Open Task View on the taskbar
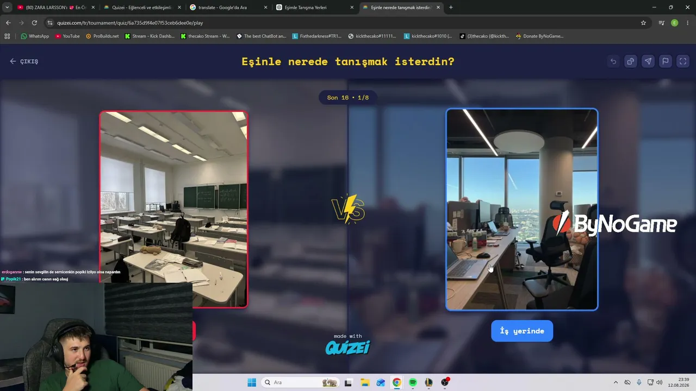The image size is (696, 391). 348,382
